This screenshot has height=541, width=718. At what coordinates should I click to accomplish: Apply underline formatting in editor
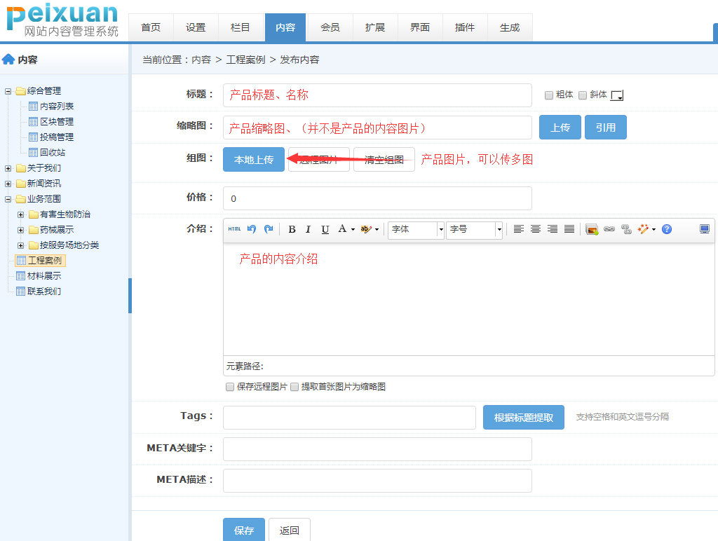click(x=325, y=229)
